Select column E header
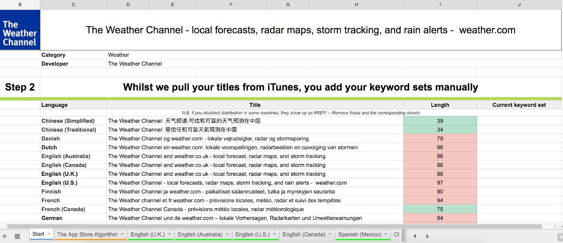This screenshot has width=563, height=243. (x=173, y=5)
